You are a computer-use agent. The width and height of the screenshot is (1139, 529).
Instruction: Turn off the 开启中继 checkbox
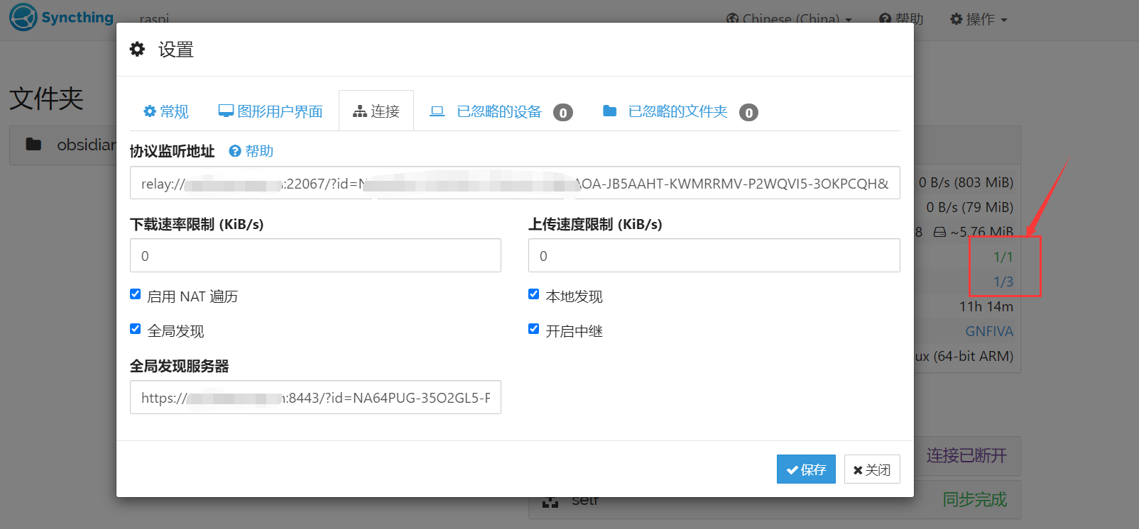coord(534,329)
